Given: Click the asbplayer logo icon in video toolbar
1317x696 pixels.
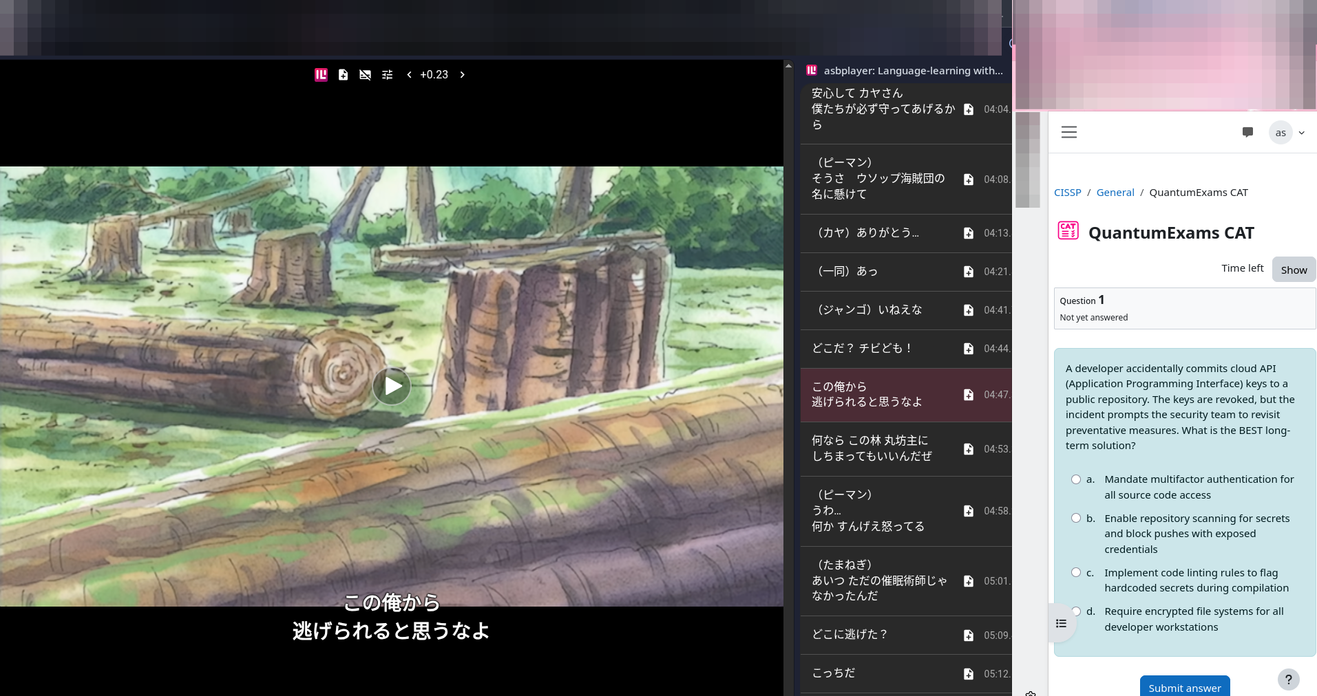Looking at the screenshot, I should pyautogui.click(x=321, y=75).
